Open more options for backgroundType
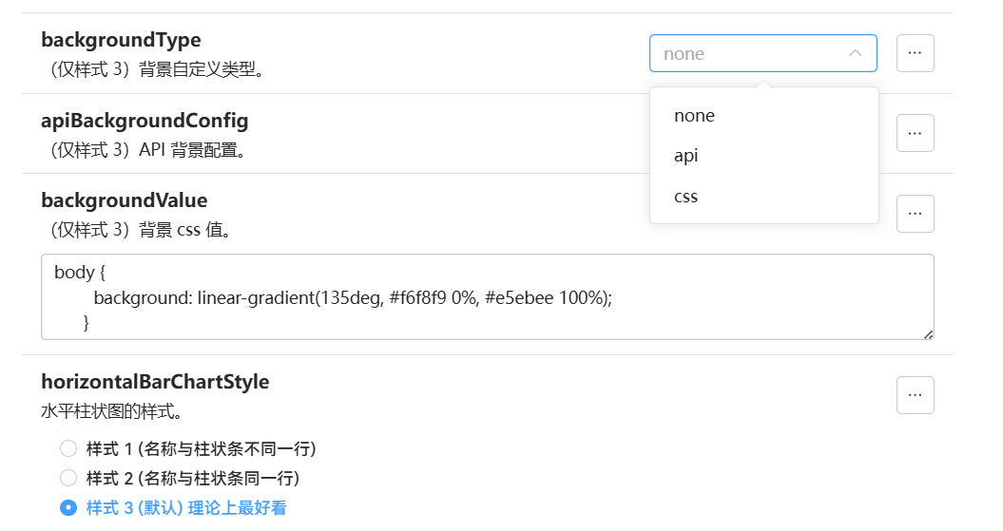The height and width of the screenshot is (531, 1003). pos(915,53)
